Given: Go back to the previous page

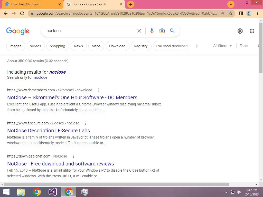Looking at the screenshot, I should [6, 13].
